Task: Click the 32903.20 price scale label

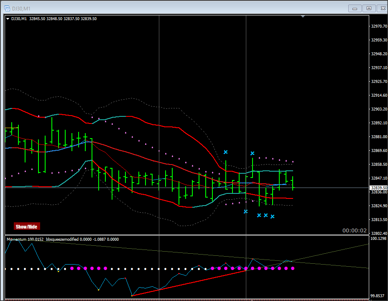Action: tap(379, 109)
